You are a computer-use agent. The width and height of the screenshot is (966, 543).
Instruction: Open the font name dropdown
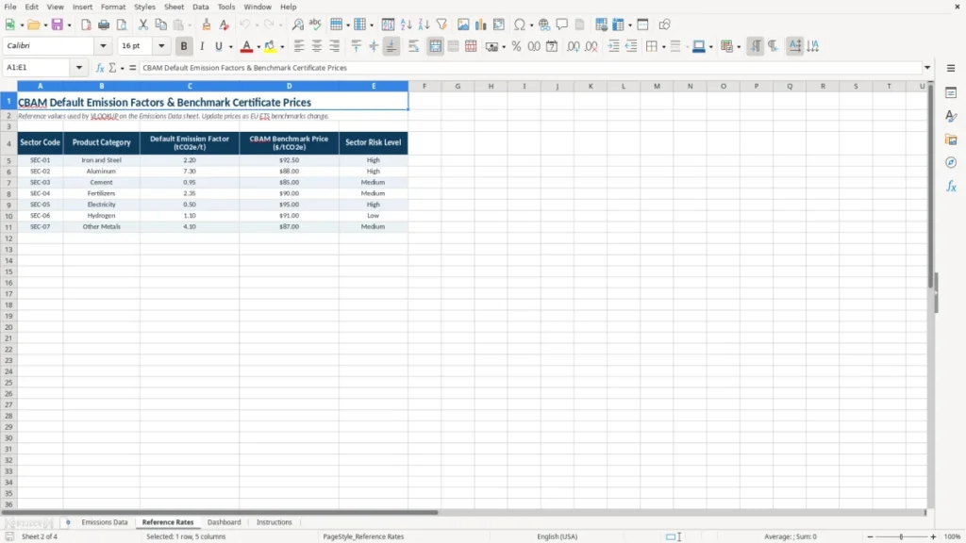click(x=103, y=45)
